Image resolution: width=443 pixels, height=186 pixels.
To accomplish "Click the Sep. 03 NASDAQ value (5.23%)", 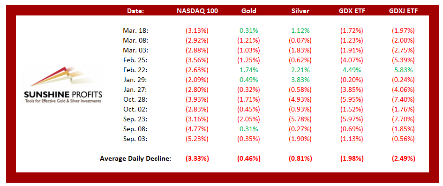I will coord(197,139).
